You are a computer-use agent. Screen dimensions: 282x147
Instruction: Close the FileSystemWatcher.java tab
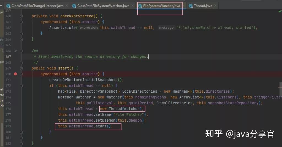click(183, 6)
